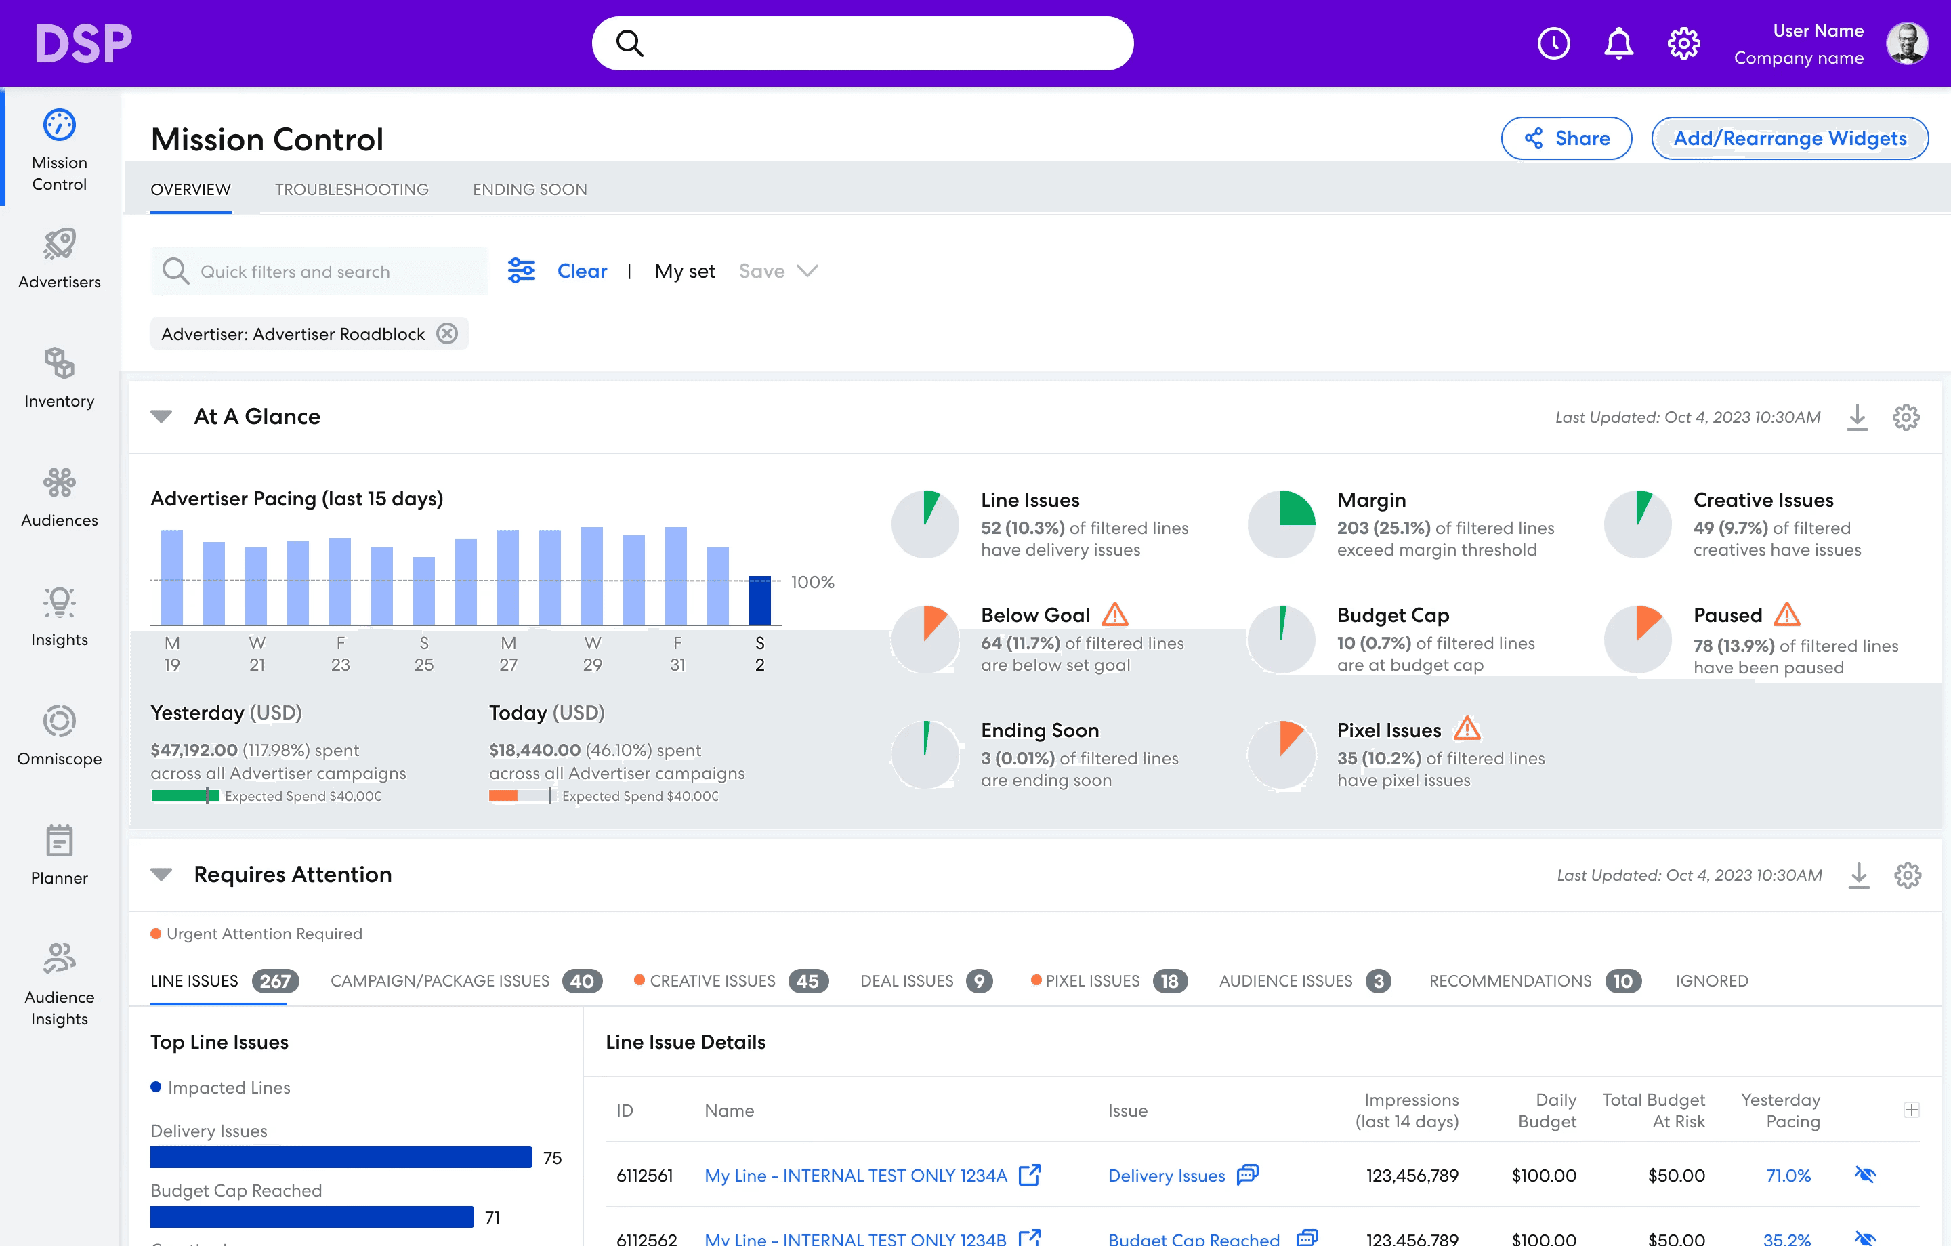Open Requires Attention widget settings gear
Image resolution: width=1951 pixels, height=1246 pixels.
(1907, 876)
